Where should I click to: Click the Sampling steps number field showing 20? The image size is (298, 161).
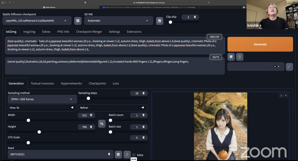139,93
